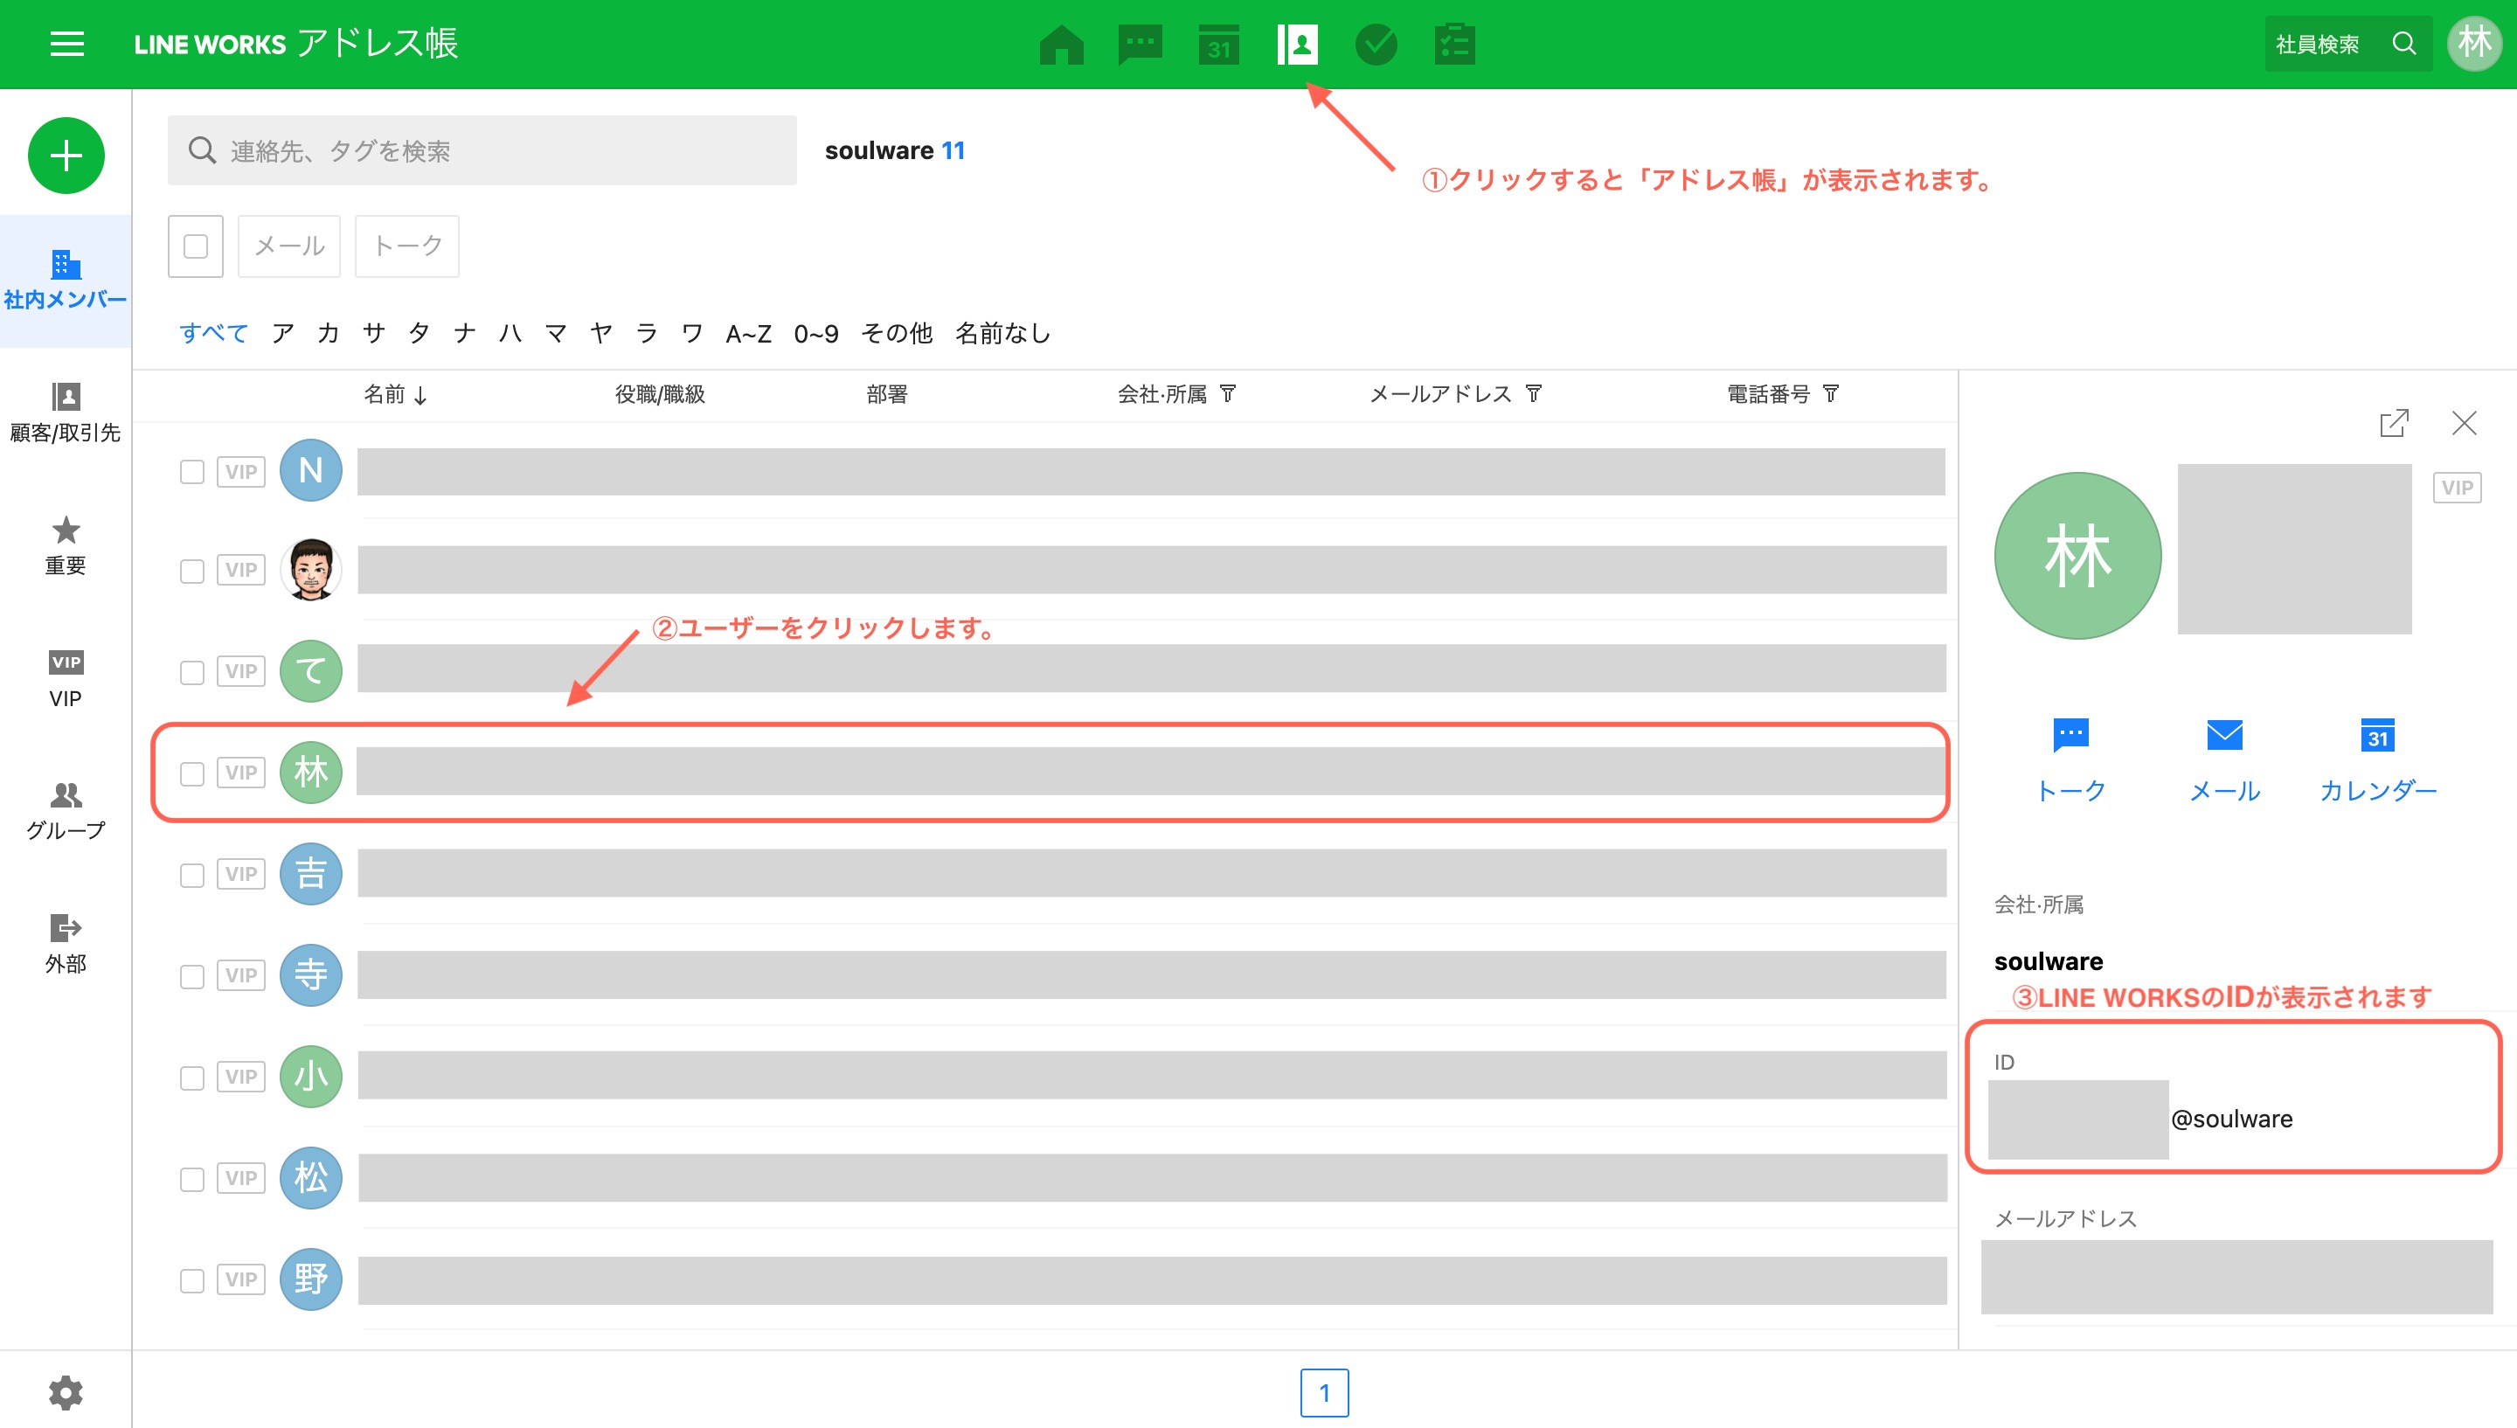The image size is (2517, 1428).
Task: Open the Tasks checkmark icon in header
Action: (x=1376, y=45)
